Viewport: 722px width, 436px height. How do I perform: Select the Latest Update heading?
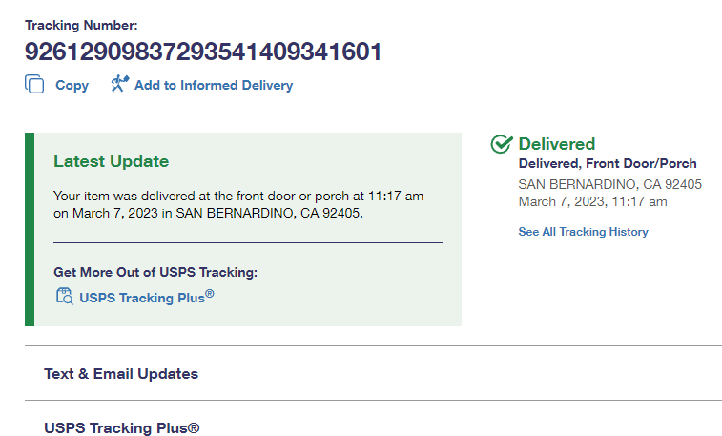111,161
